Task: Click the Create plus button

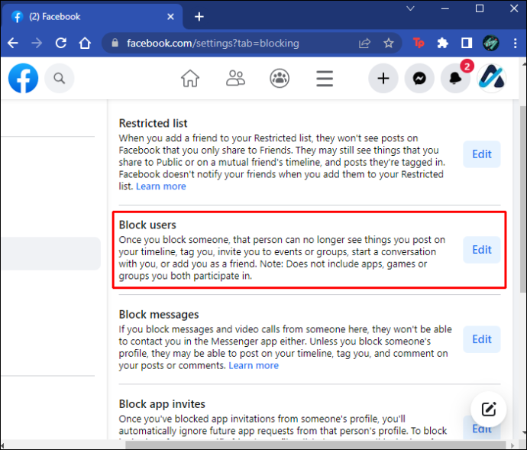Action: point(383,79)
